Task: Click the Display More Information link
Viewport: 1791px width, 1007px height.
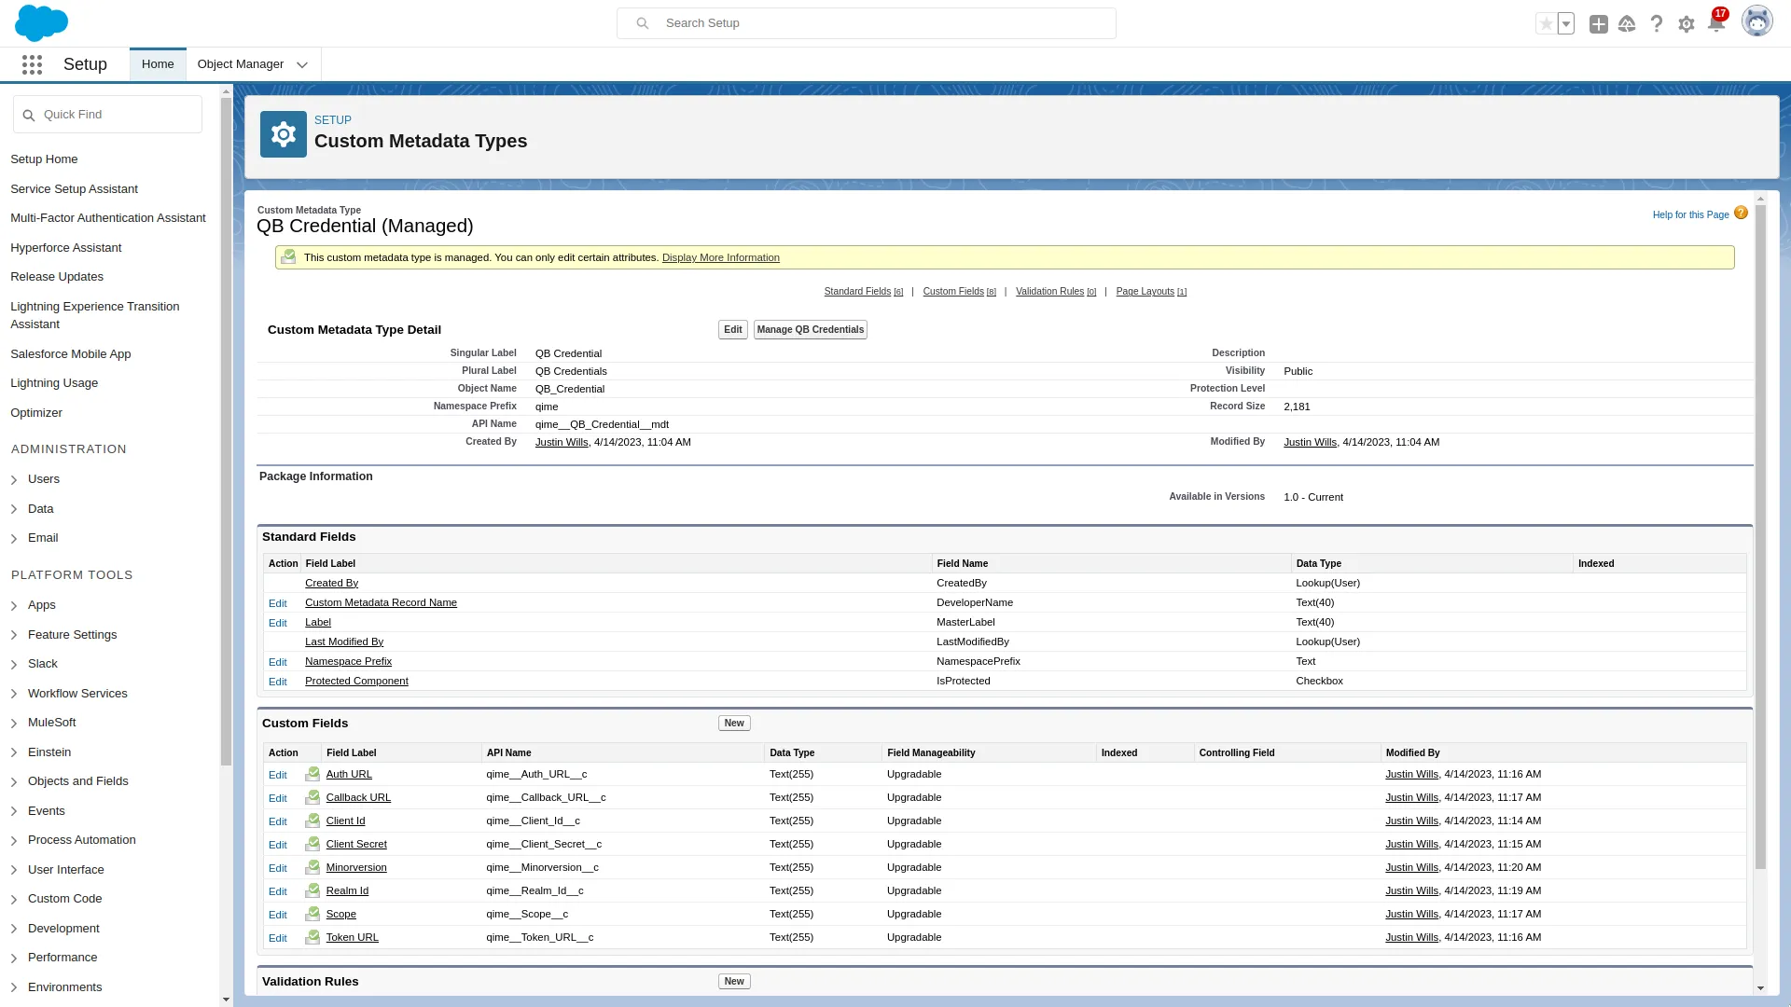Action: (721, 257)
